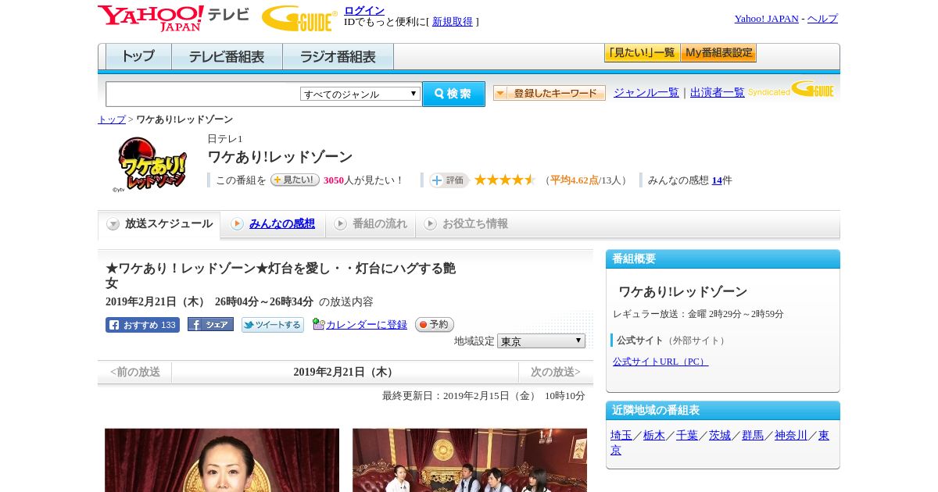This screenshot has height=492, width=938.
Task: Open the 「見たい!」一覧 button
Action: (x=642, y=53)
